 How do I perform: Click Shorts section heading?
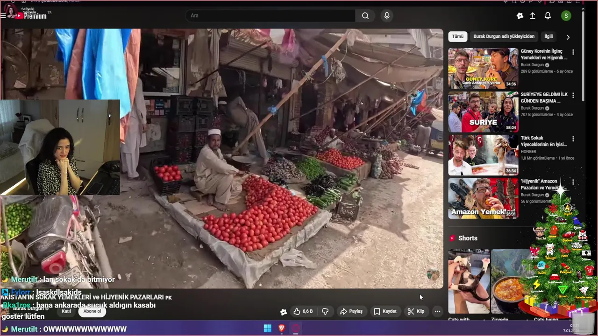point(468,238)
